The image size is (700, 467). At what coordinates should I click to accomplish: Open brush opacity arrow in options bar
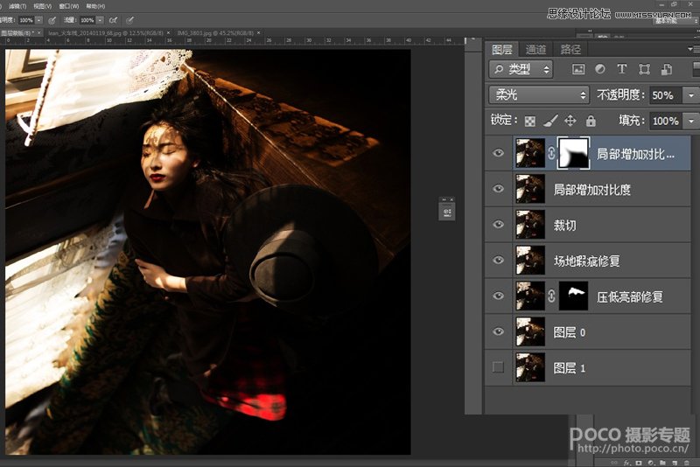[x=38, y=20]
